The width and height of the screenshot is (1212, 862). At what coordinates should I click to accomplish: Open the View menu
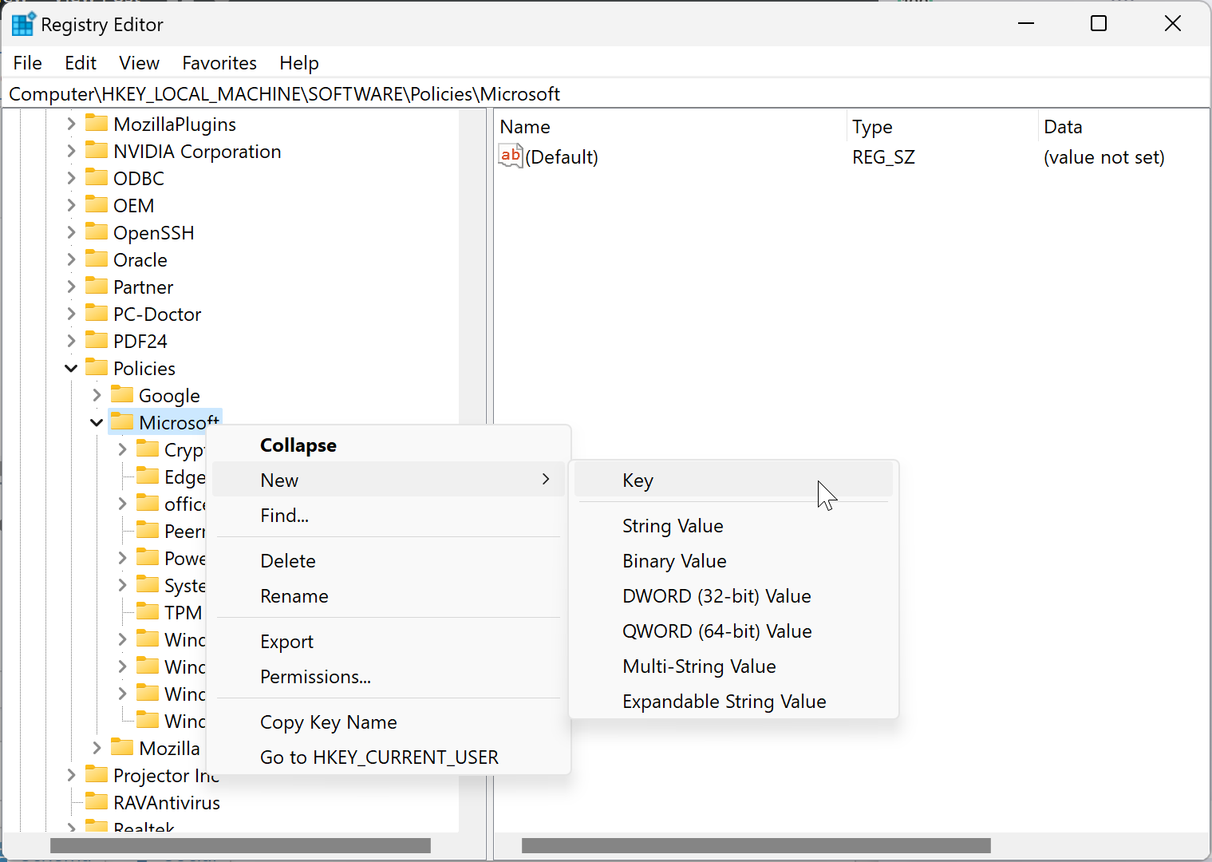coord(139,63)
